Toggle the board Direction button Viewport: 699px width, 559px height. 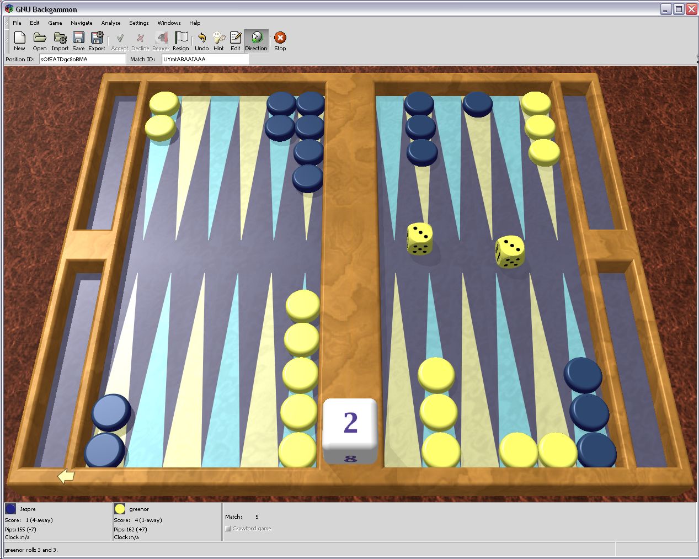(256, 41)
